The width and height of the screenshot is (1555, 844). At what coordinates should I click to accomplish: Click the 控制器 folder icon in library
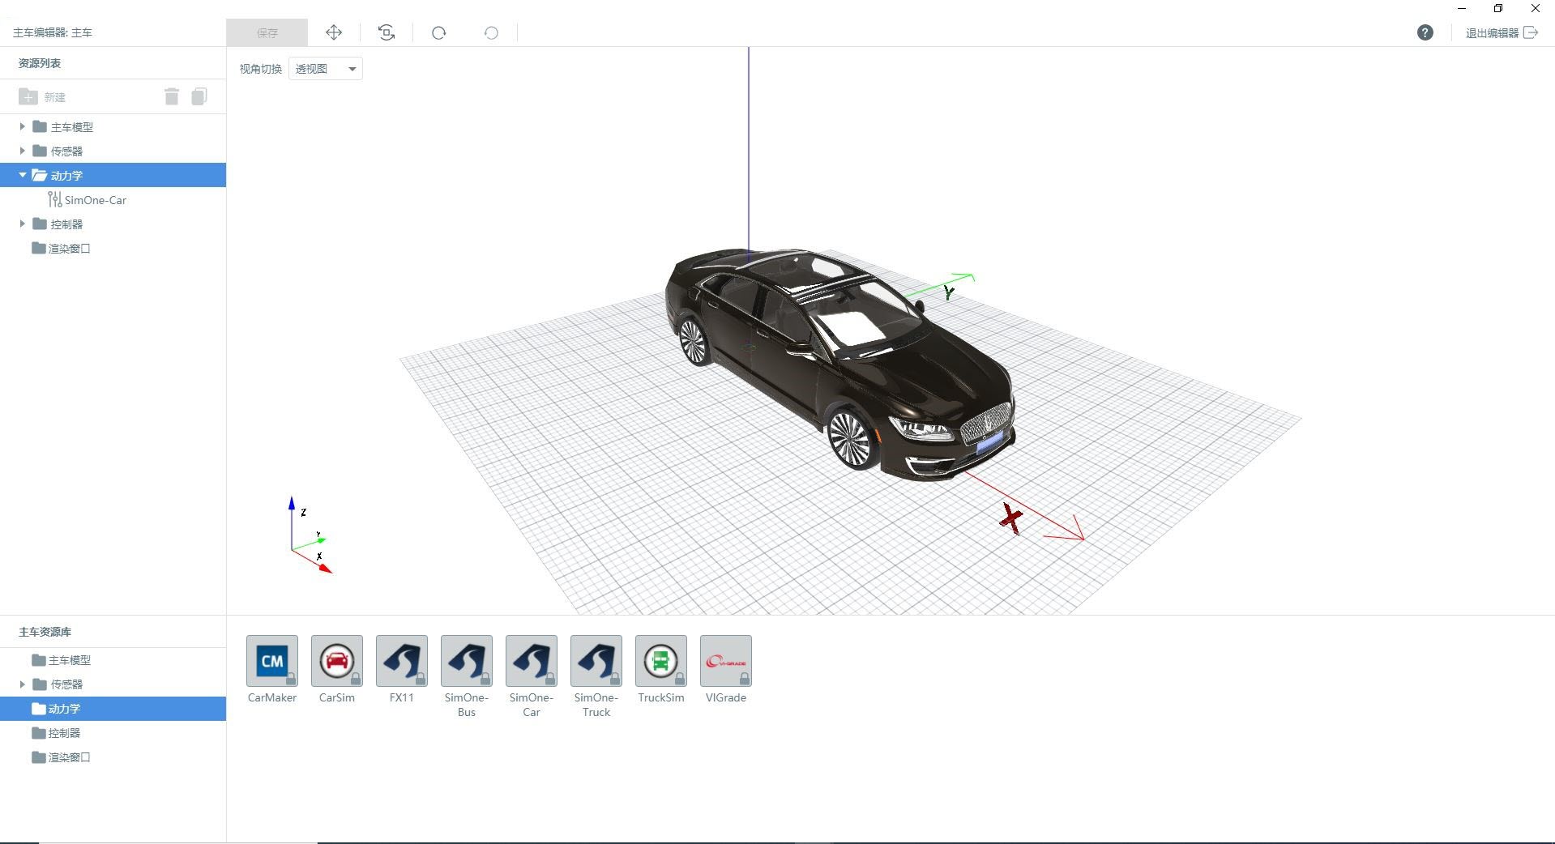[38, 733]
